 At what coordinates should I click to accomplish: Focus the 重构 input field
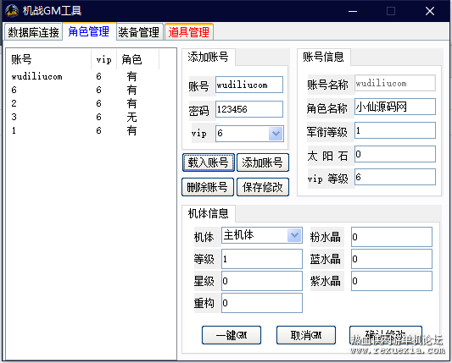[x=262, y=303]
